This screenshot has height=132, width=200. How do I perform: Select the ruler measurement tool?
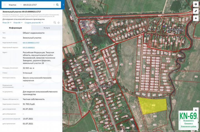196,12
